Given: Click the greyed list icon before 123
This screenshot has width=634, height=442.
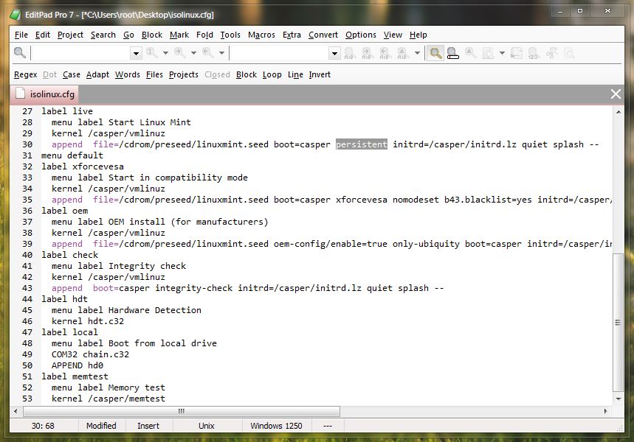Looking at the screenshot, I should point(516,53).
